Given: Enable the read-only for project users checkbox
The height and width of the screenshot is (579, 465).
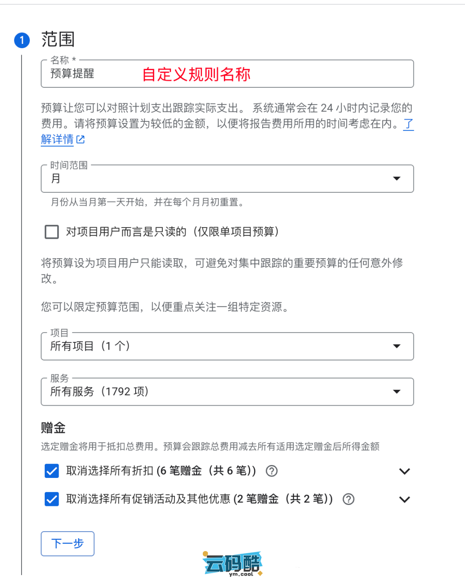Looking at the screenshot, I should tap(52, 232).
